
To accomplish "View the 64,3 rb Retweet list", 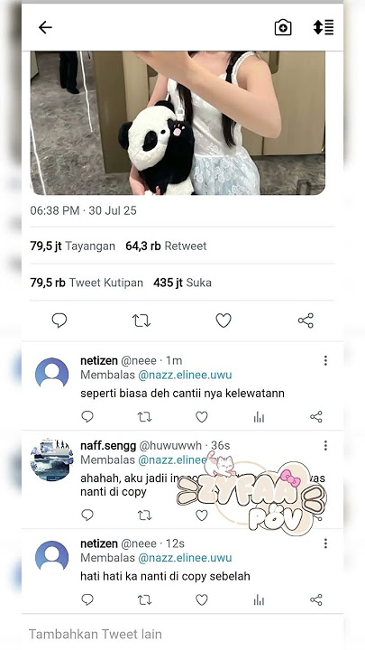I will pos(166,246).
